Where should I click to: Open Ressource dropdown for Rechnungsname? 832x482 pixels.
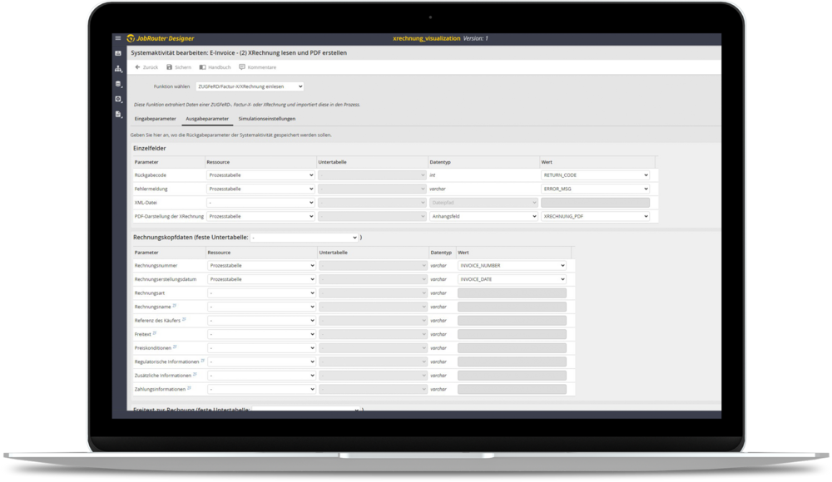(x=261, y=307)
